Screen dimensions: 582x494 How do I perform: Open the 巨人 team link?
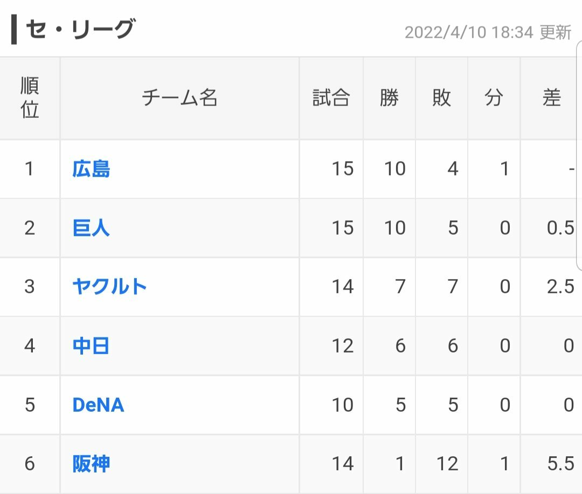(x=91, y=228)
